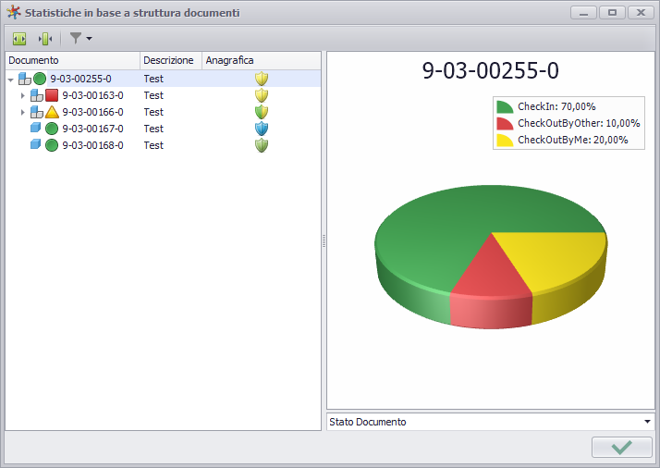Select document 9-03-00255-0 in tree

click(80, 79)
